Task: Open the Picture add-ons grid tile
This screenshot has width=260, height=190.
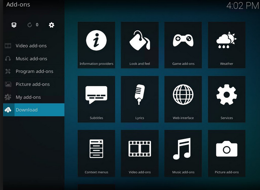Action: 227,153
